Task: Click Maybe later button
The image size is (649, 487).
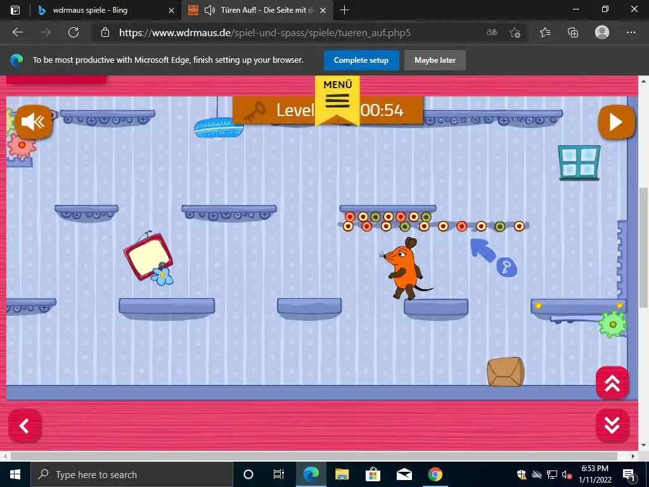Action: pyautogui.click(x=435, y=60)
